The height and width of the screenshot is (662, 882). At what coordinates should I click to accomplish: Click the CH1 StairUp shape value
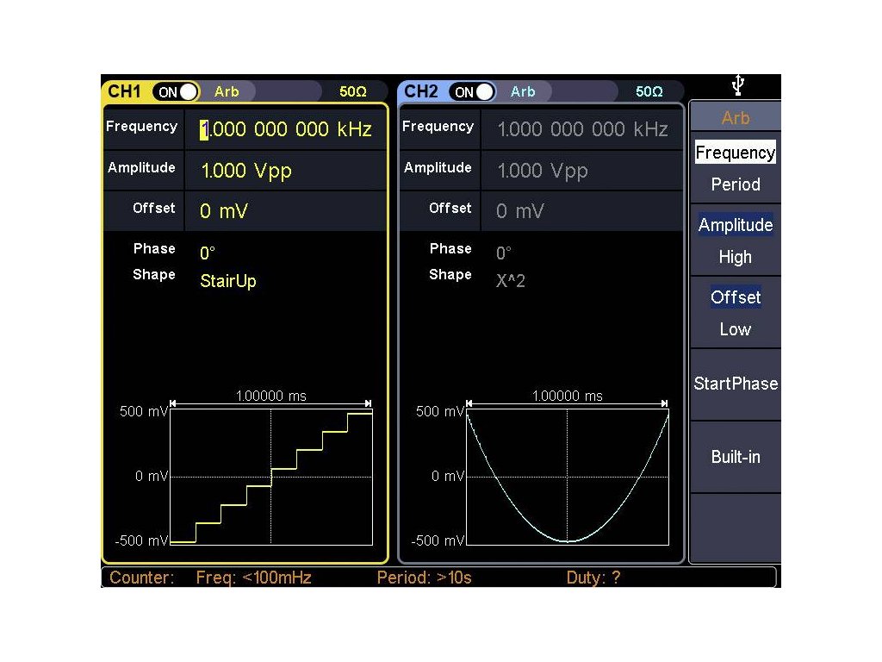point(228,281)
